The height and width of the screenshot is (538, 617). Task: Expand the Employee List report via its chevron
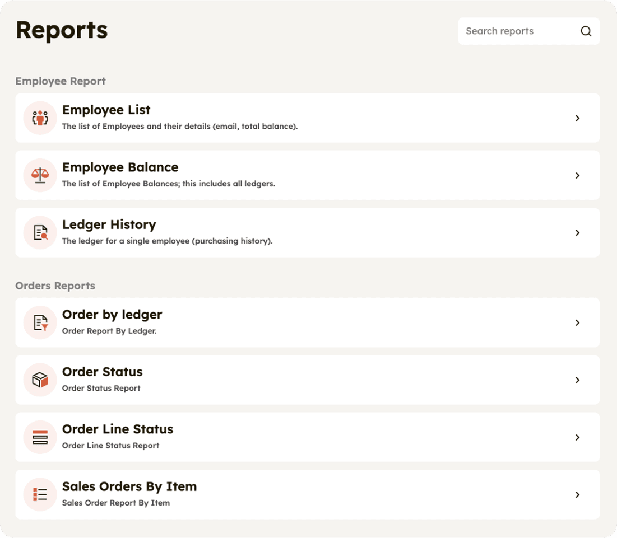tap(577, 118)
